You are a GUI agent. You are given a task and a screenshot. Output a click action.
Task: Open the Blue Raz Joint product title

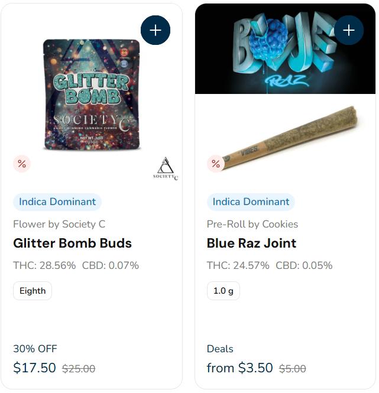[x=251, y=243]
